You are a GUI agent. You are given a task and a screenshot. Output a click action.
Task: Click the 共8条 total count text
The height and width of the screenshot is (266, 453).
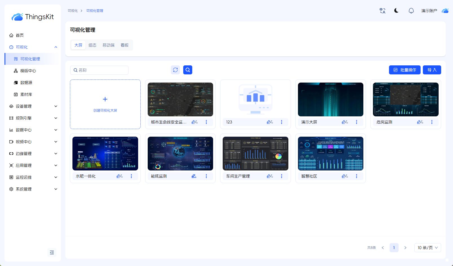click(x=372, y=248)
